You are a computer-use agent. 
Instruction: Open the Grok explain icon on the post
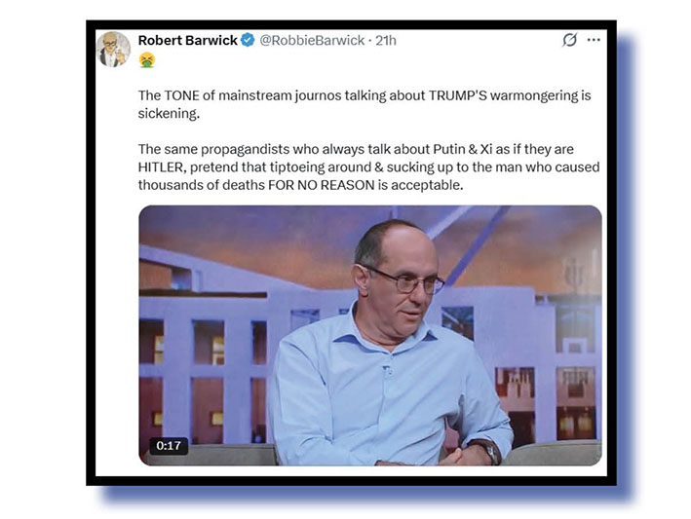point(569,40)
